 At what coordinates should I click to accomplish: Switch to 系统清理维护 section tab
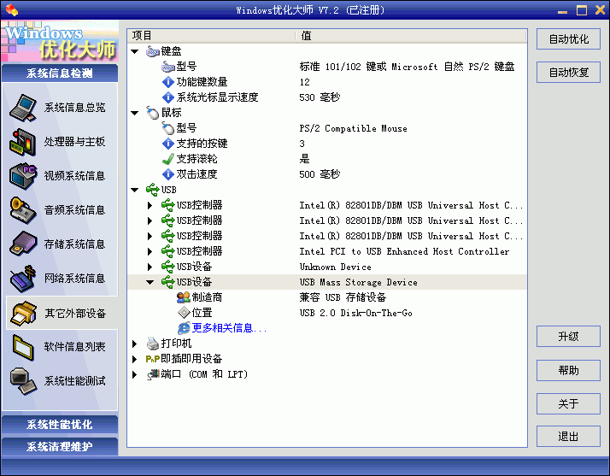pyautogui.click(x=60, y=446)
